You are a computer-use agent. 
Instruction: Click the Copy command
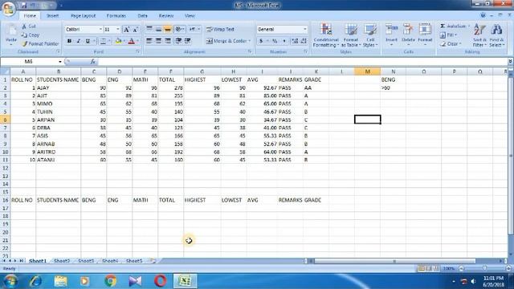pyautogui.click(x=31, y=35)
